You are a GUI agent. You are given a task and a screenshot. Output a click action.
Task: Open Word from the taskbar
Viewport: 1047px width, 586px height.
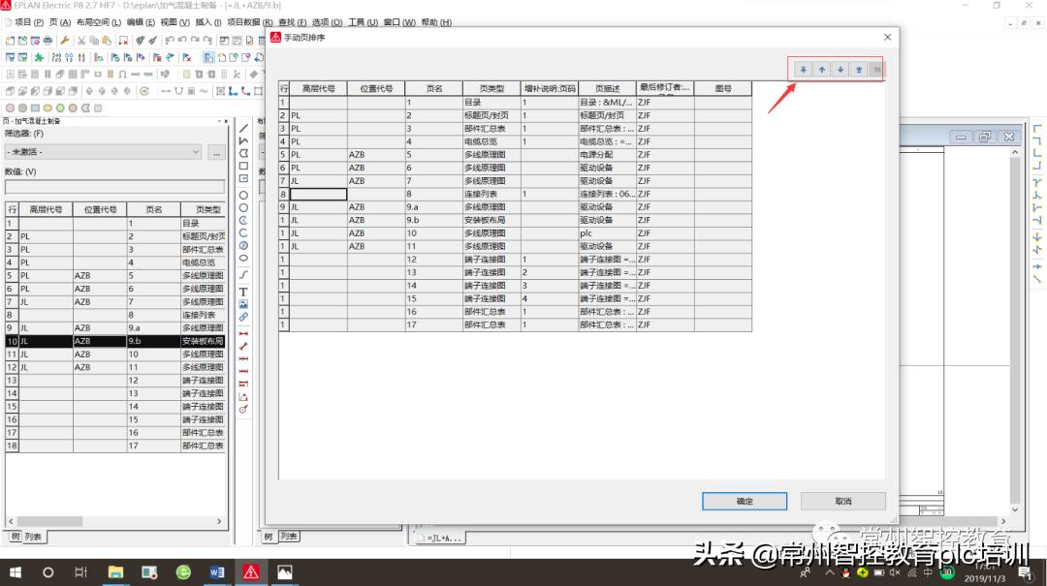pos(217,572)
